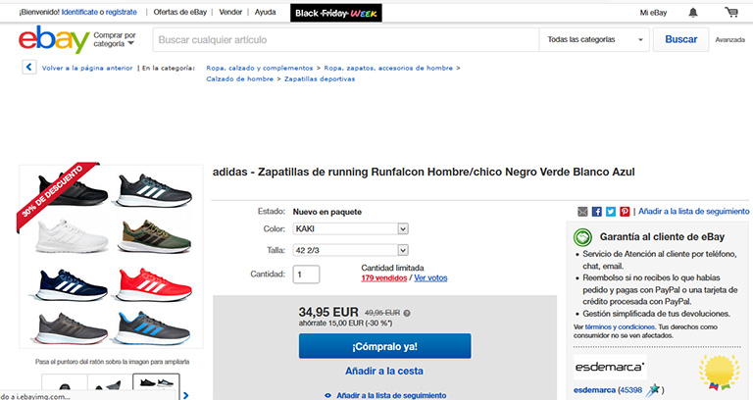
Task: Expand 'Comprar por categoría' menu
Action: click(x=115, y=40)
